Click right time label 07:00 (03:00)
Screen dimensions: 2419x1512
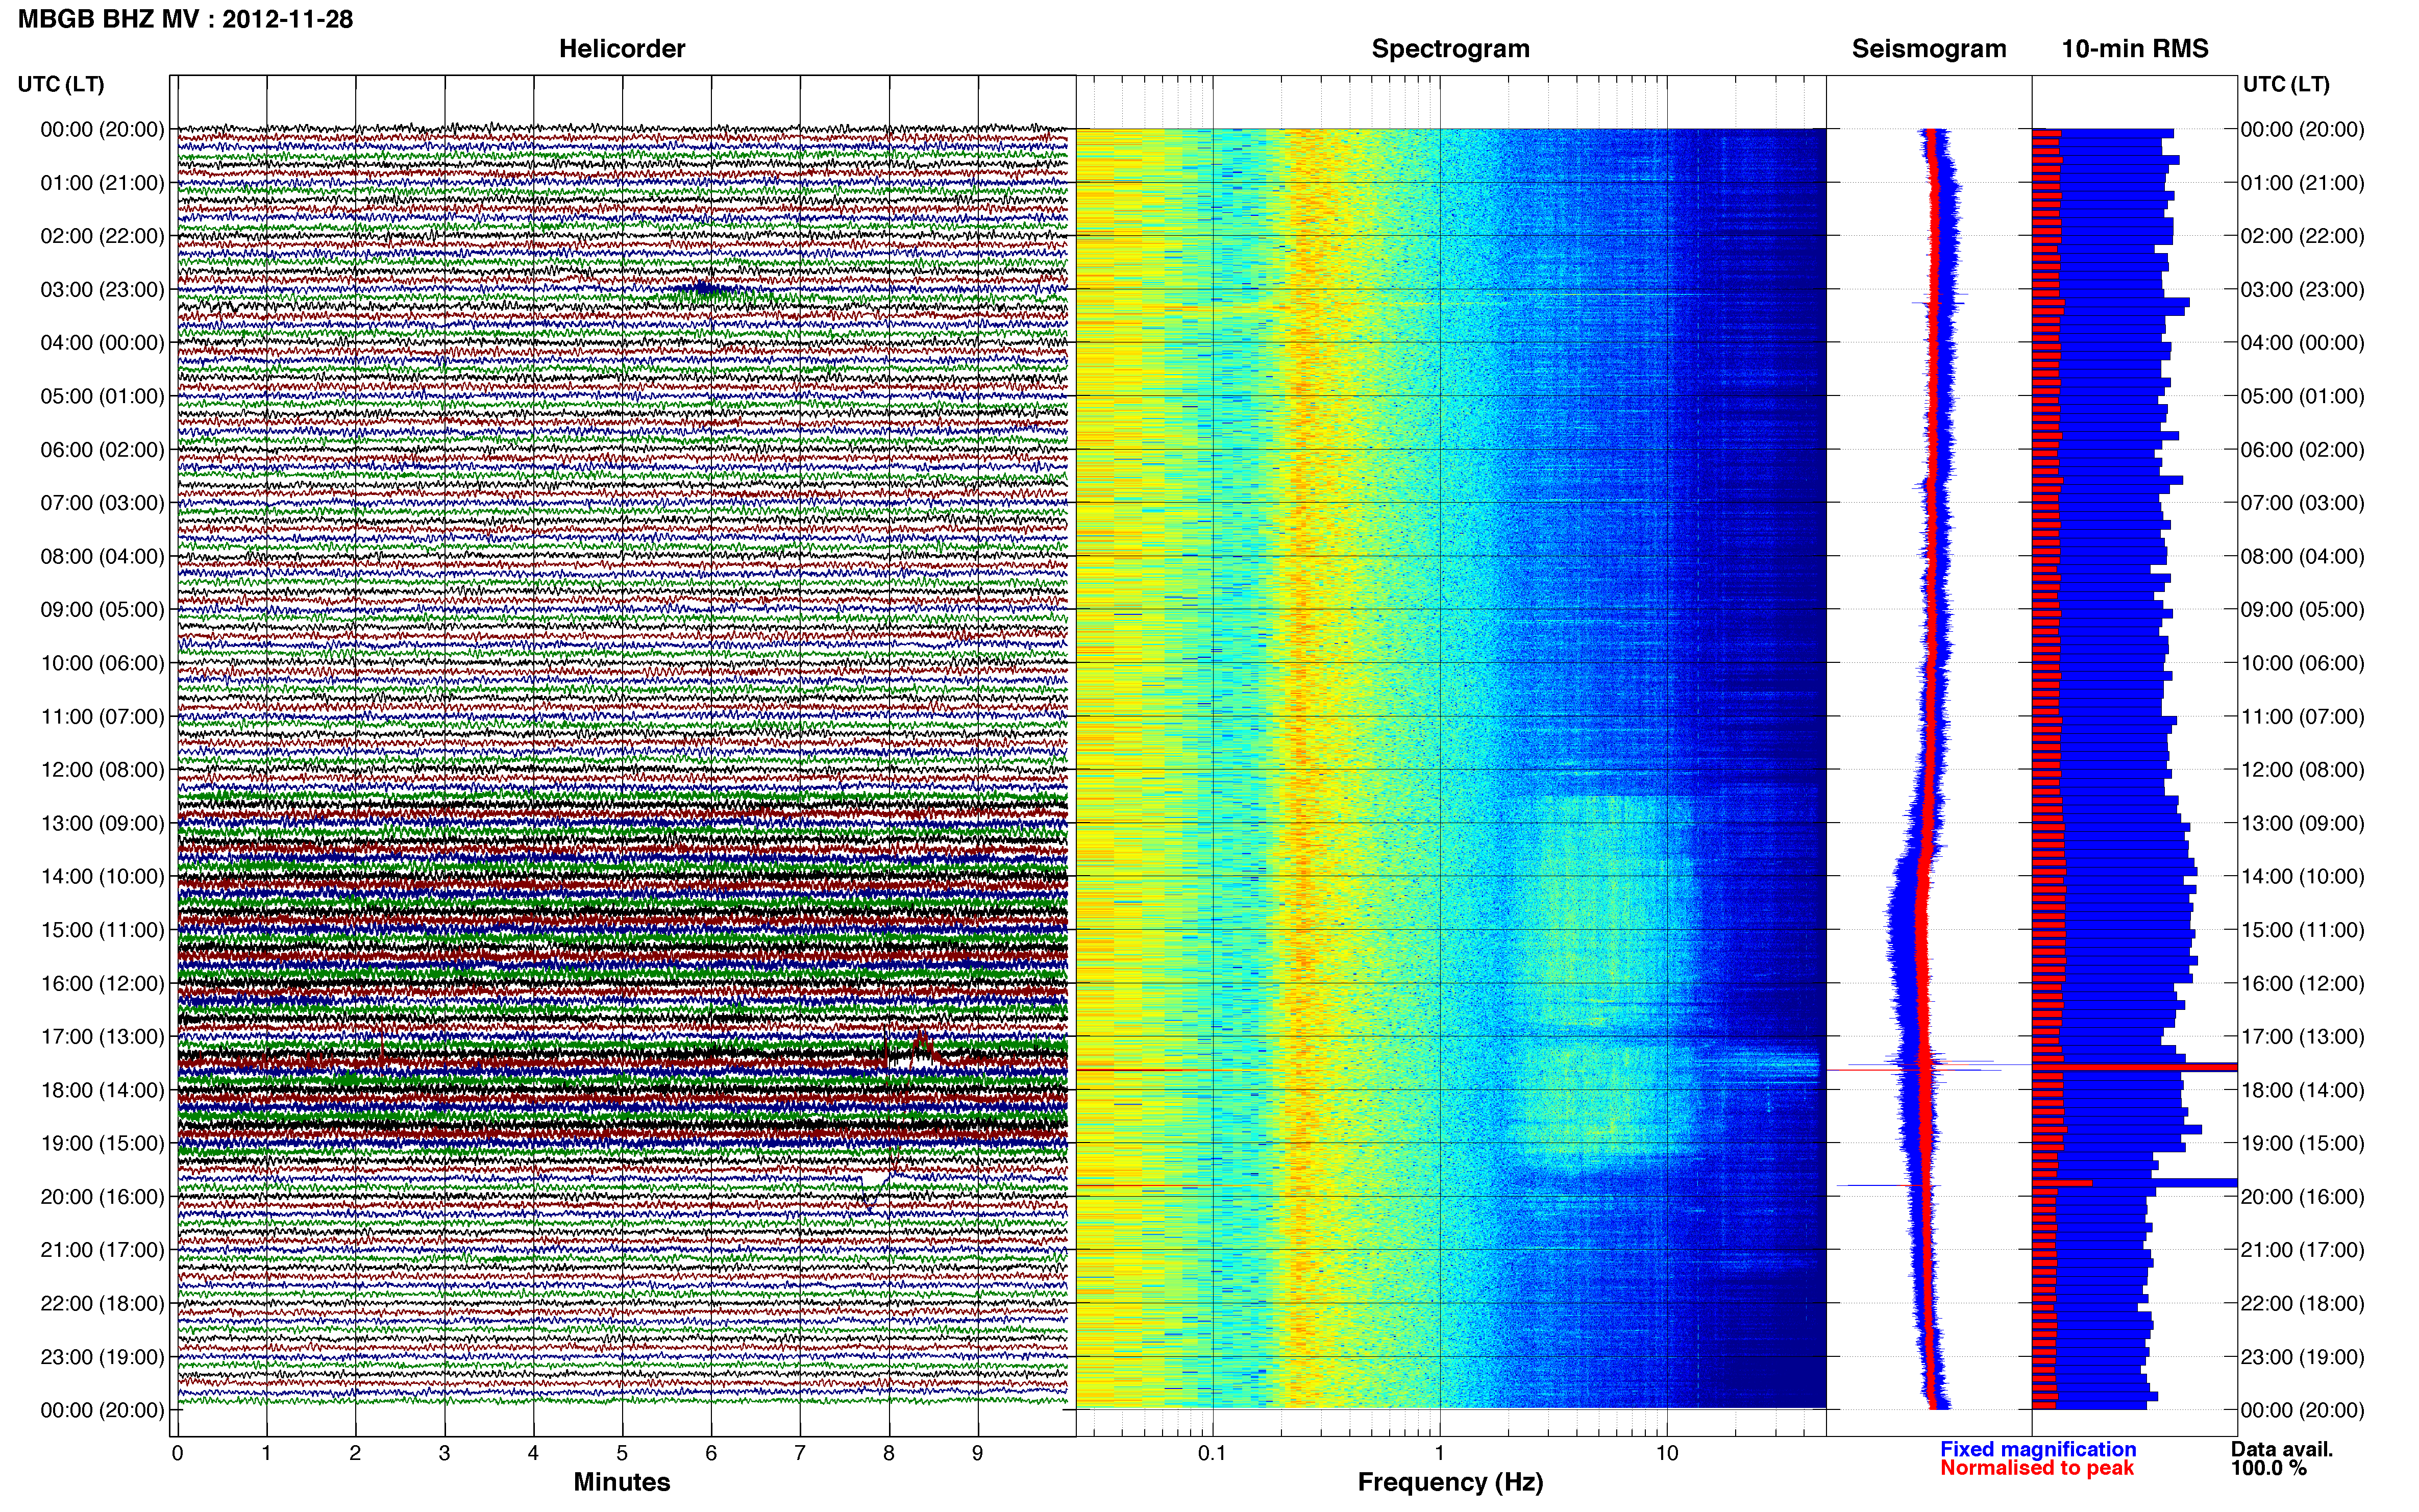[2303, 502]
